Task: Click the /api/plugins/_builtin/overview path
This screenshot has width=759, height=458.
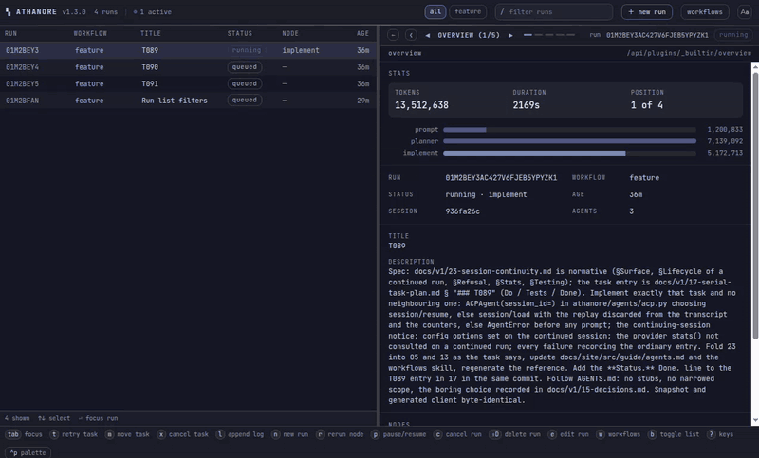Action: [689, 53]
